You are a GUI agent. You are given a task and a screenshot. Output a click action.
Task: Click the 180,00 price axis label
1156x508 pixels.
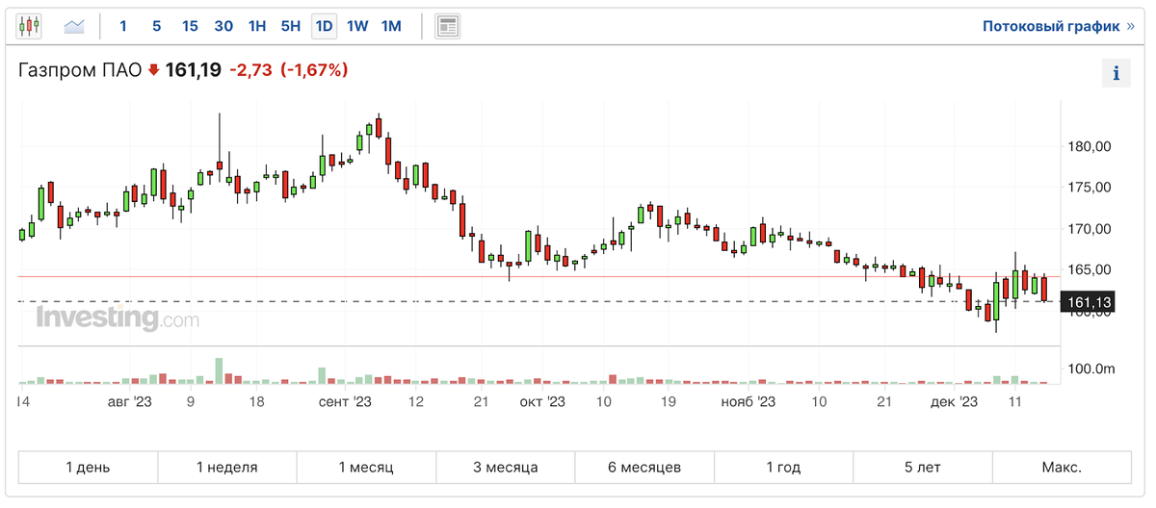(1091, 146)
